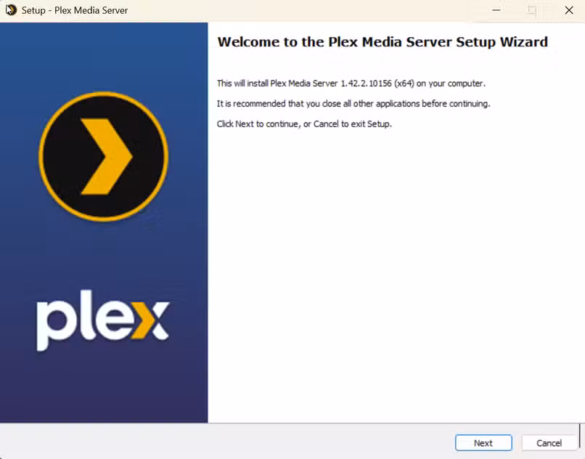Click the round Plex chevron logo
The image size is (585, 459).
(103, 156)
